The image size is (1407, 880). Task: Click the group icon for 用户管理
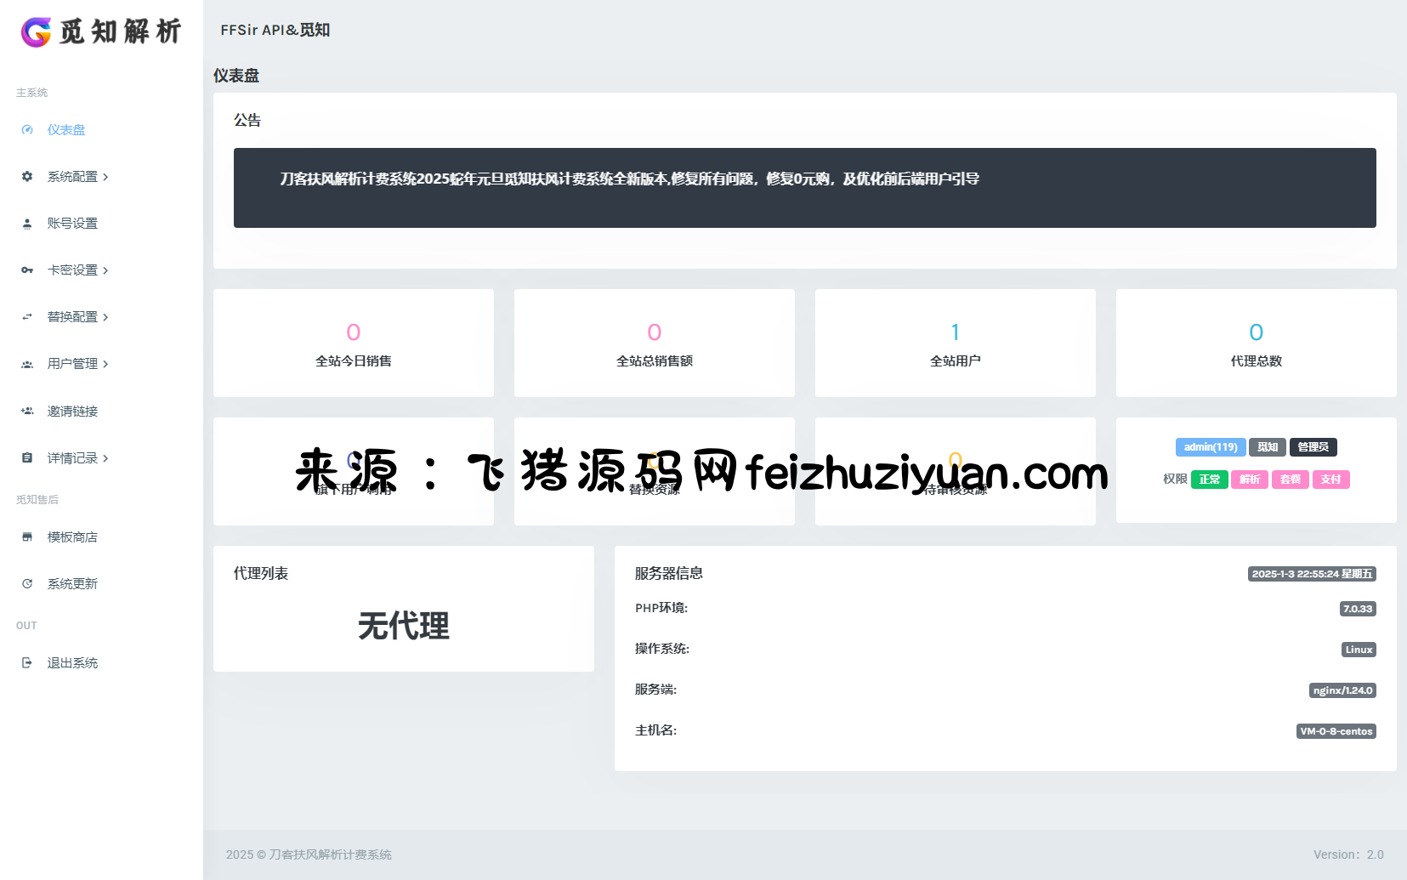click(x=27, y=364)
